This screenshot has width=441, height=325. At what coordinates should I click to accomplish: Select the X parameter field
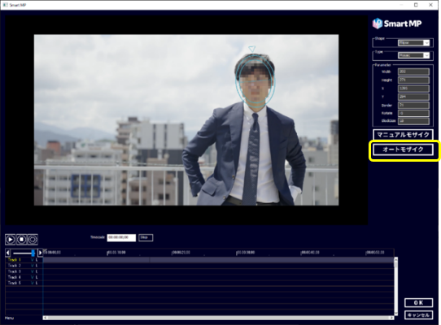click(413, 89)
